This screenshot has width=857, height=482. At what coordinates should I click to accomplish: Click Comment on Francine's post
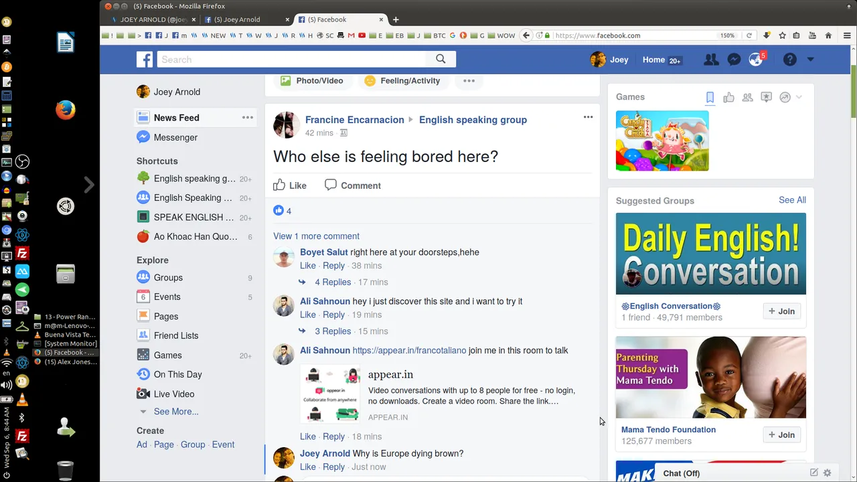pyautogui.click(x=352, y=185)
